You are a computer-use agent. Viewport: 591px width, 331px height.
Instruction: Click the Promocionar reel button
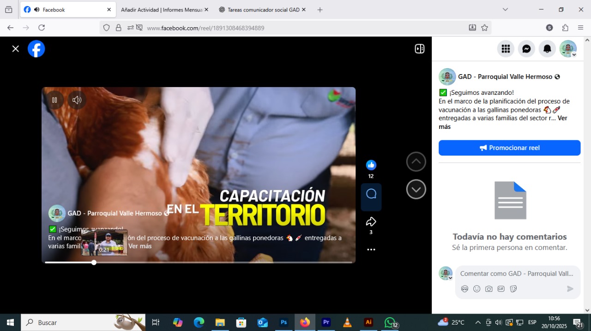coord(509,148)
